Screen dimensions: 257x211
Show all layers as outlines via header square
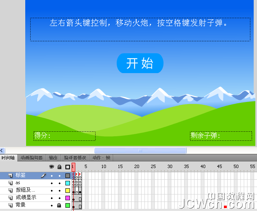[x=67, y=167]
